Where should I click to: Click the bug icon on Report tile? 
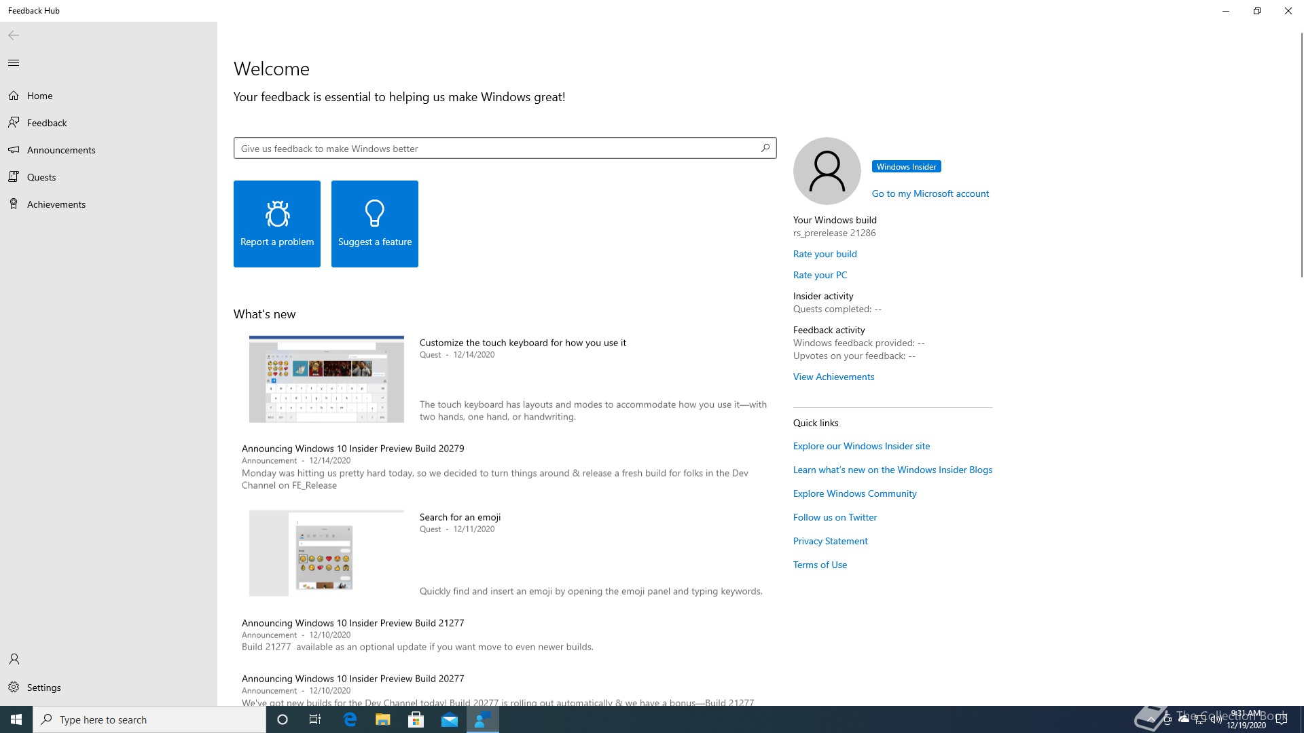point(277,213)
